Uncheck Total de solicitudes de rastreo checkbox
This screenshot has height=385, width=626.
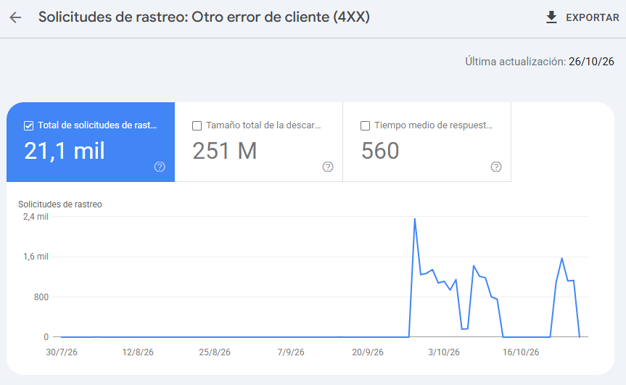pyautogui.click(x=28, y=125)
